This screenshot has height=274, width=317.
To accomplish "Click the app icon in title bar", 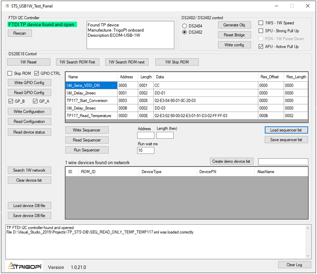I will tap(7, 6).
